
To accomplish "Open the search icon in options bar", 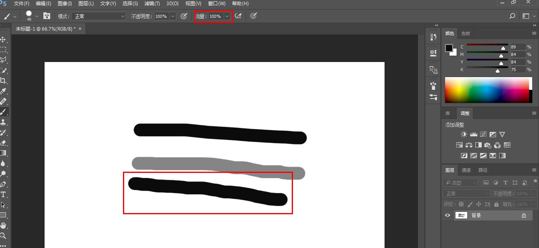I will click(512, 16).
